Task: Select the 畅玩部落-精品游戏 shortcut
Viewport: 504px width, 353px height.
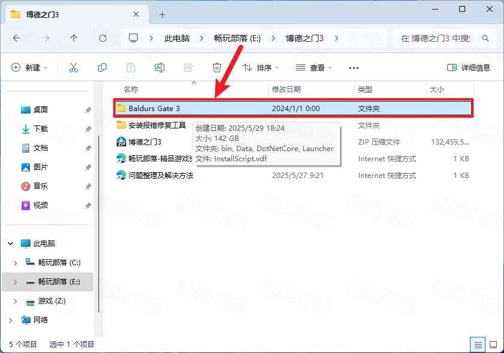Action: click(x=154, y=159)
